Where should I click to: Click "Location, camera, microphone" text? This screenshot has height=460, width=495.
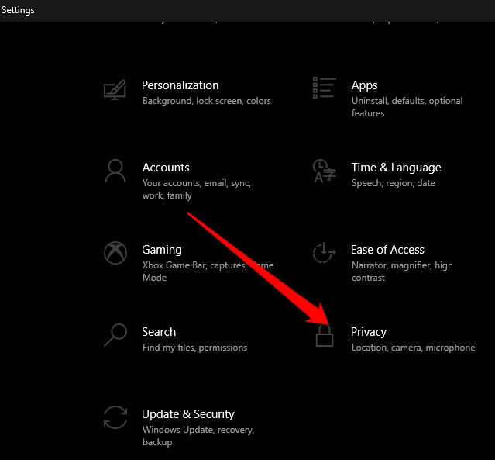click(413, 348)
